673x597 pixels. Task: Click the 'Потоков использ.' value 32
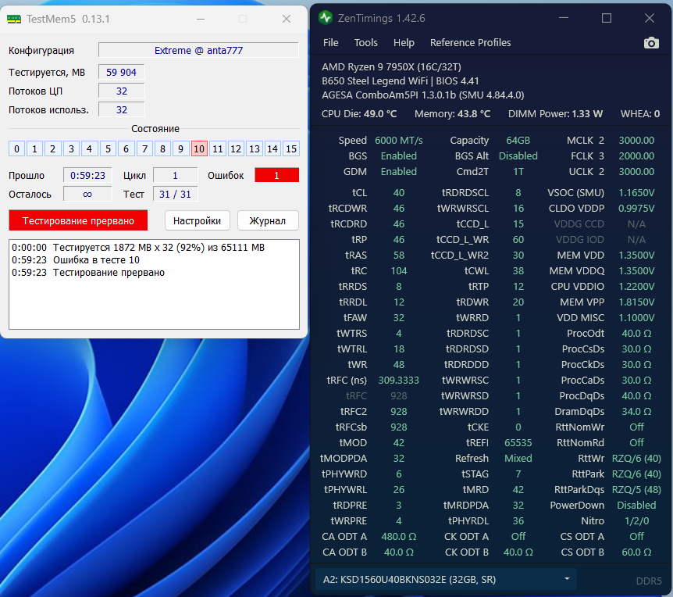(122, 110)
